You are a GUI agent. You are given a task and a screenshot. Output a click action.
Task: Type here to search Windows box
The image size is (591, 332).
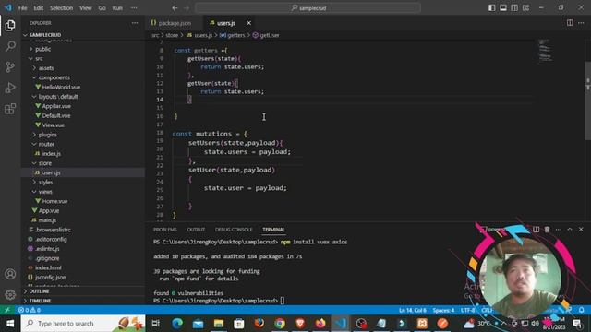tap(83, 324)
